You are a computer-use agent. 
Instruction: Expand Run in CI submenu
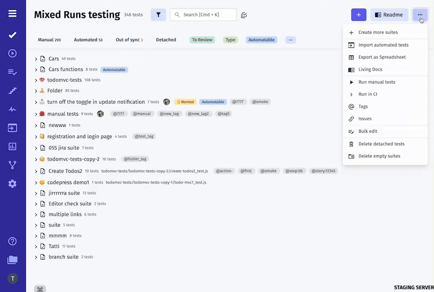tap(385, 94)
